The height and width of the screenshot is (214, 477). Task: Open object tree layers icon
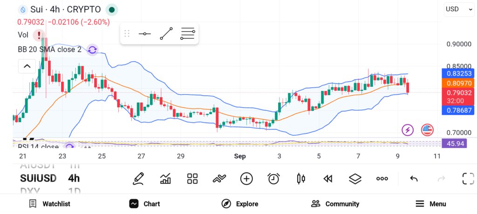354,179
